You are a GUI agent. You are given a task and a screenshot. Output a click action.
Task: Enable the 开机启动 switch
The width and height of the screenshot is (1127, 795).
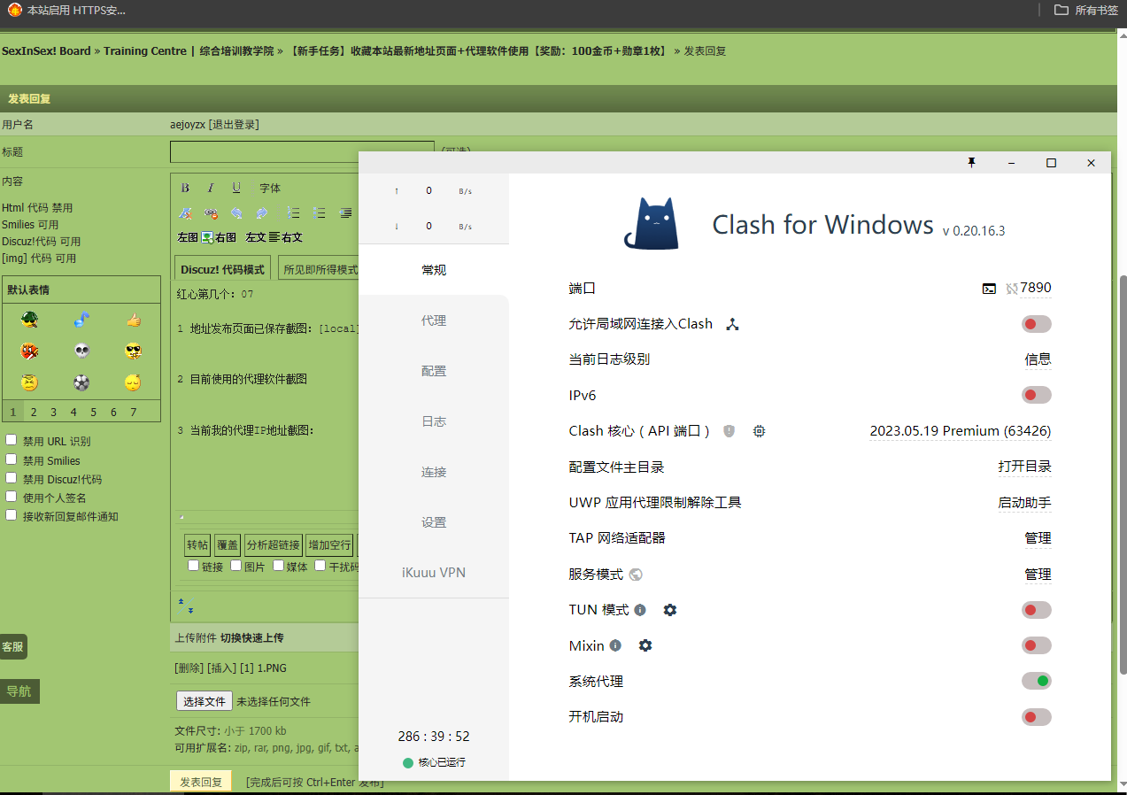(1037, 717)
